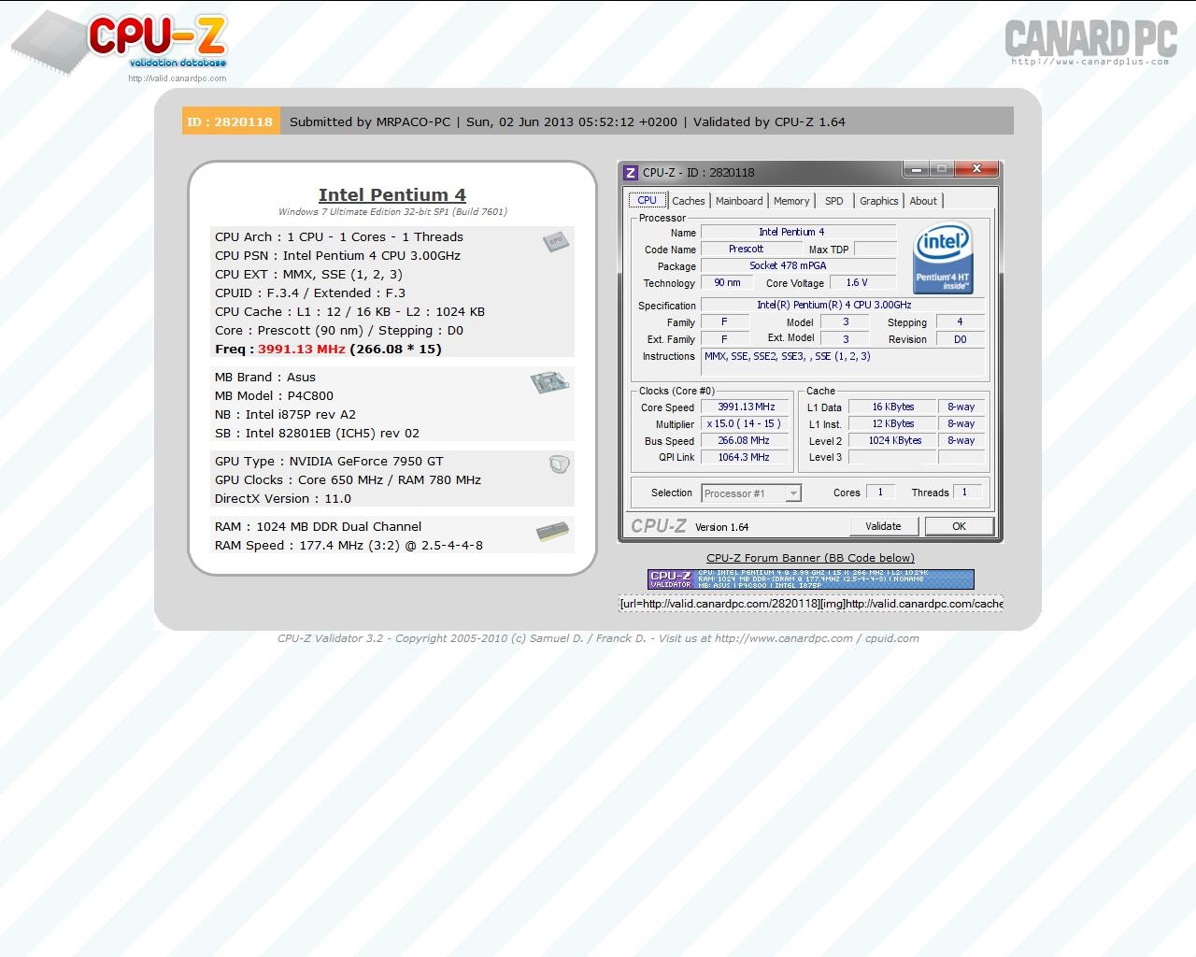Click the BB code text field
The height and width of the screenshot is (957, 1196).
tap(810, 604)
